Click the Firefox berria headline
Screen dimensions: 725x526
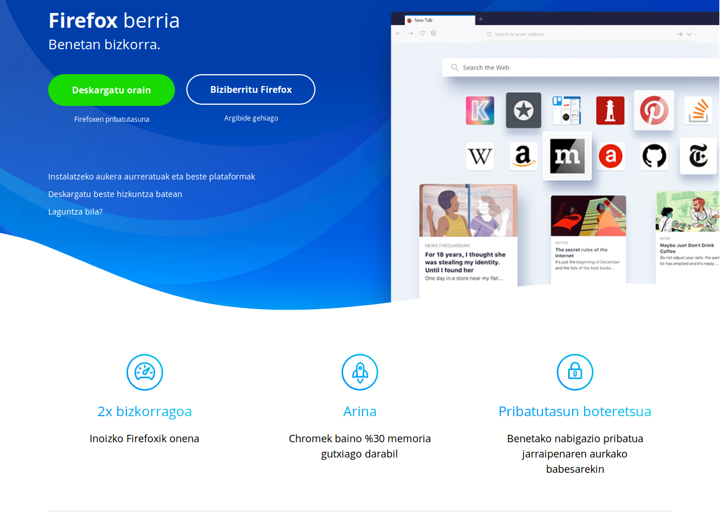114,21
